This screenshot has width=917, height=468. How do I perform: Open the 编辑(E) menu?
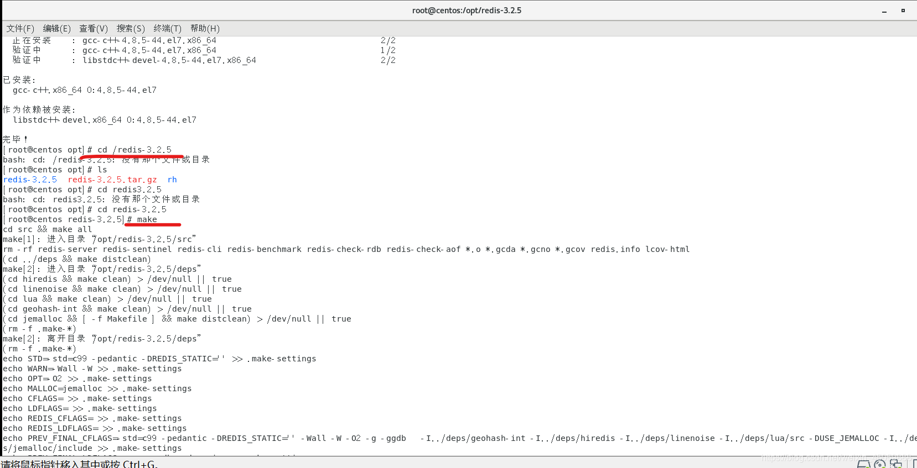(57, 28)
